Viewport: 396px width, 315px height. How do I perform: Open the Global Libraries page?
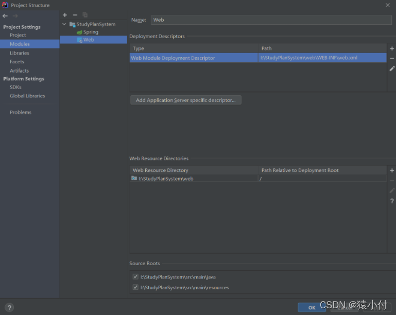pyautogui.click(x=27, y=96)
